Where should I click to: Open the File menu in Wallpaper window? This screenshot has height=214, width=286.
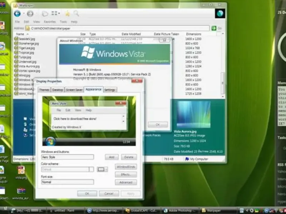tap(17, 22)
